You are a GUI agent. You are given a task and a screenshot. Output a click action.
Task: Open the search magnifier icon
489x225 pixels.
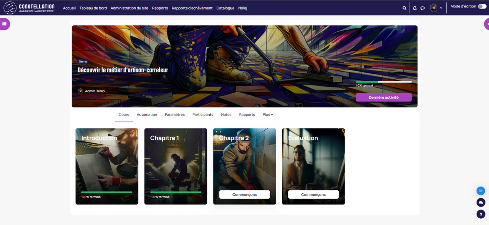404,8
